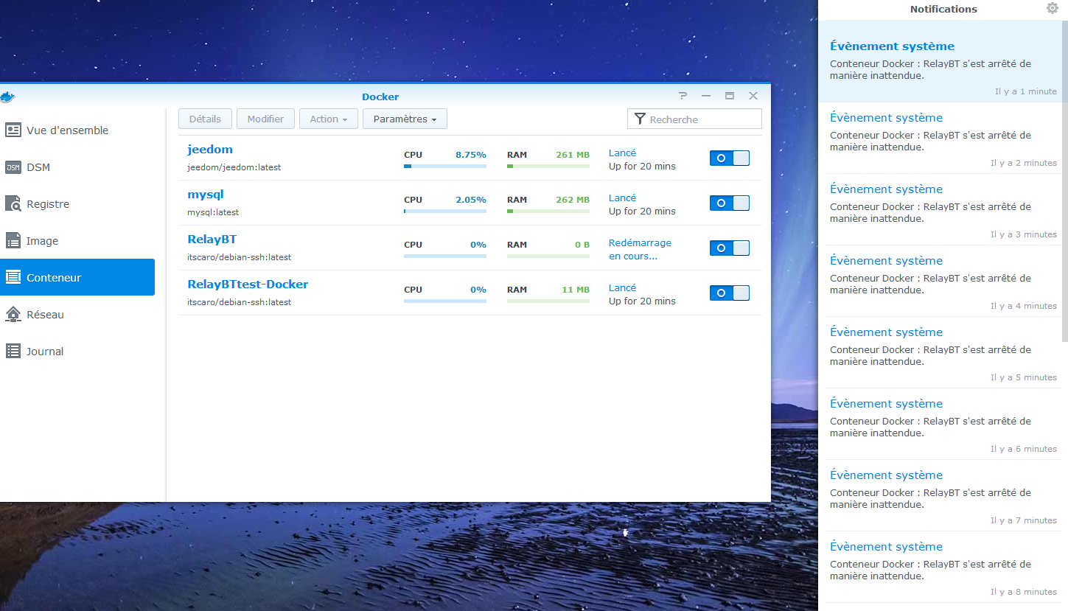Viewport: 1068px width, 611px height.
Task: Click the Journal sidebar icon
Action: click(13, 352)
